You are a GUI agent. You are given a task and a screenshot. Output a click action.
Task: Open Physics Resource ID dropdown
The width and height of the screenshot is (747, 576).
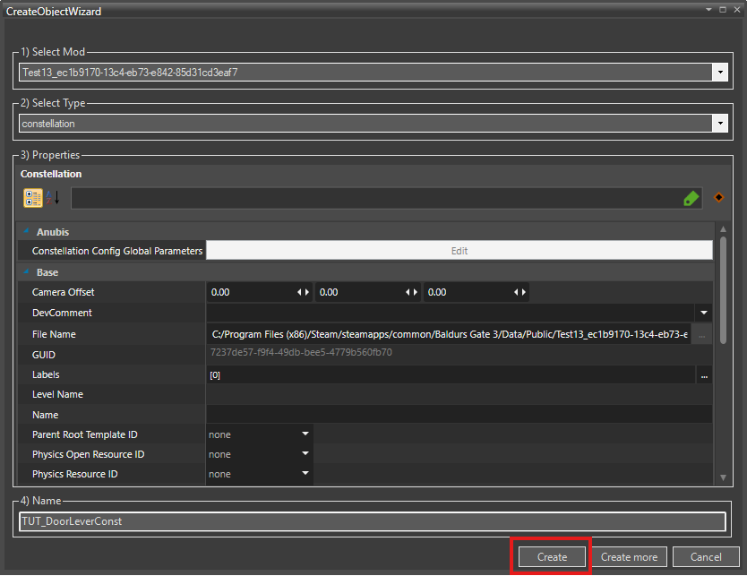[305, 474]
